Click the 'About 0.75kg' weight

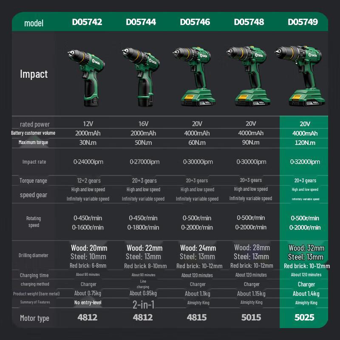(88, 293)
